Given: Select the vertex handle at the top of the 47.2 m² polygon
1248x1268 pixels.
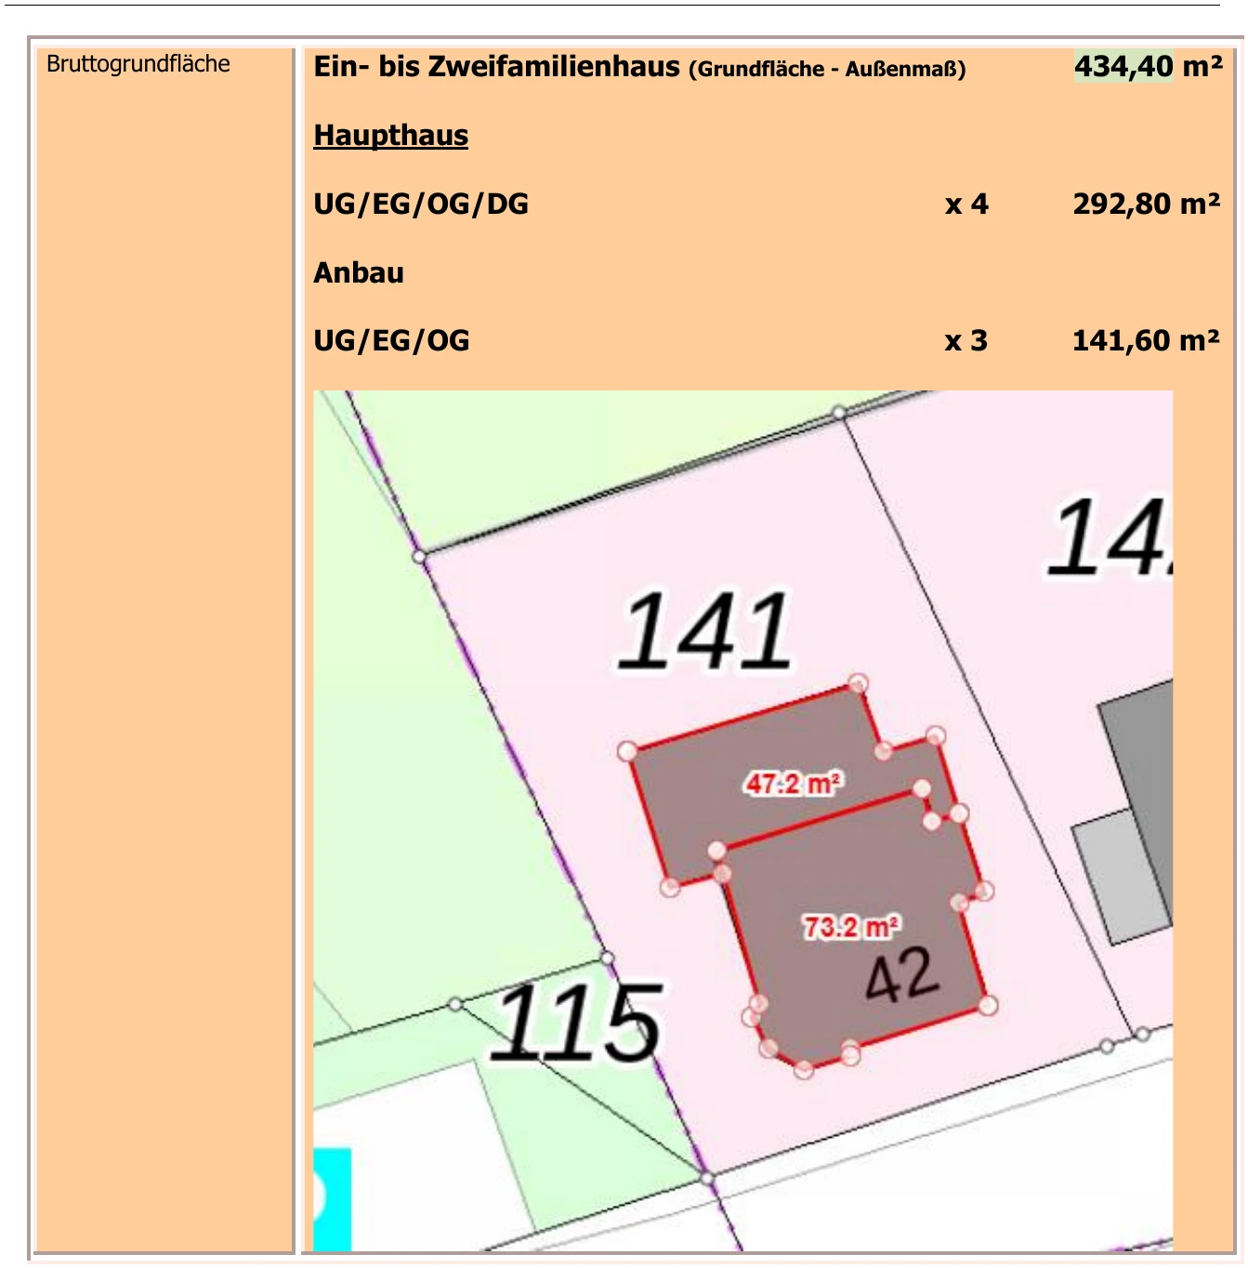Looking at the screenshot, I should click(x=857, y=683).
